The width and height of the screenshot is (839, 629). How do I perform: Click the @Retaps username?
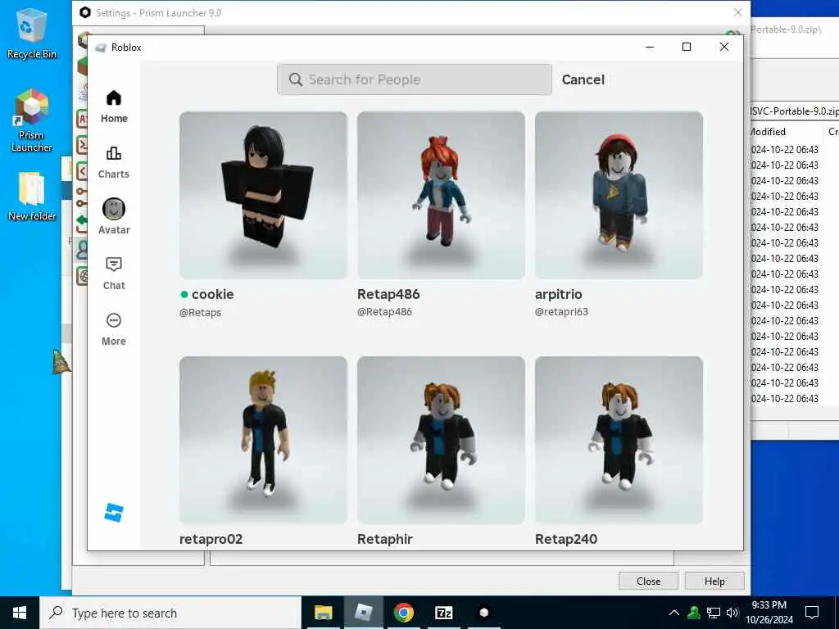[x=200, y=312]
